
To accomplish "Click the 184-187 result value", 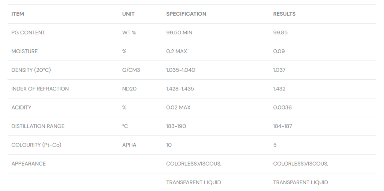I will pyautogui.click(x=282, y=126).
